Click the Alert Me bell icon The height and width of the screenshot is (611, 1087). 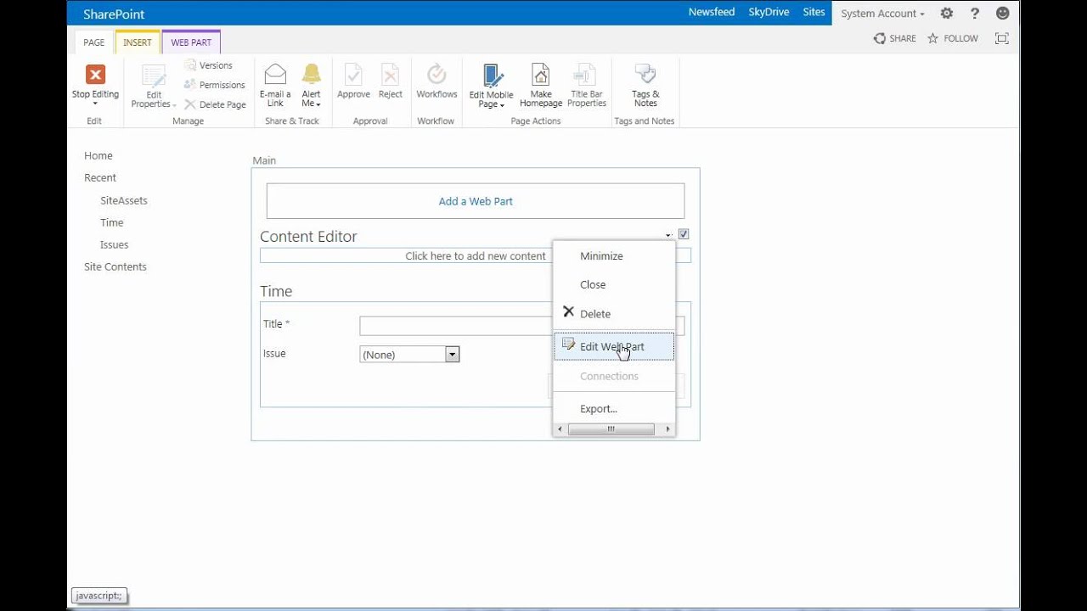tap(312, 75)
